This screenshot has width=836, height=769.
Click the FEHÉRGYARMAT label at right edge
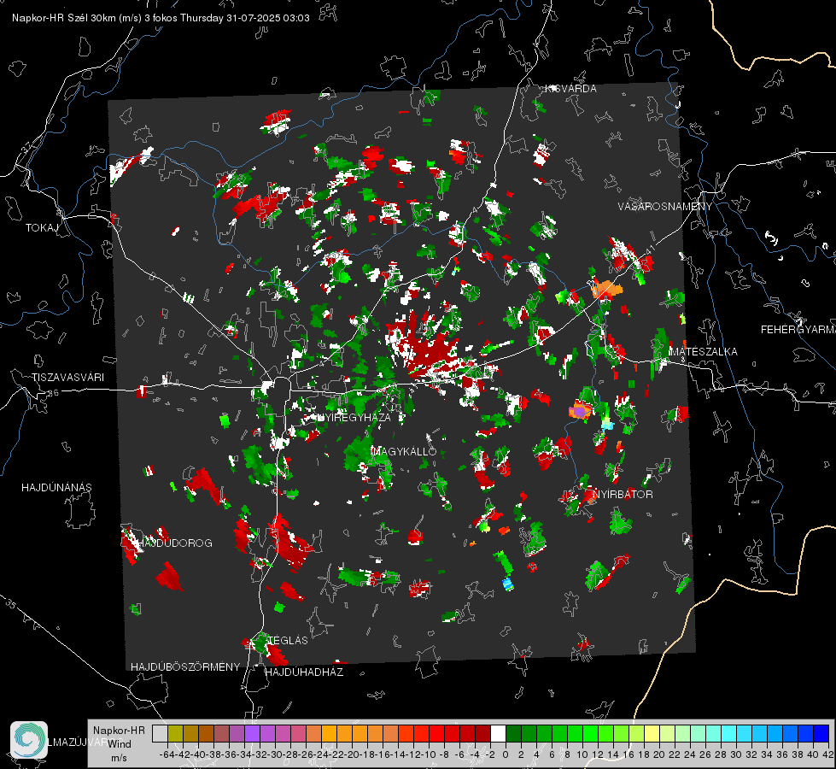(x=798, y=330)
